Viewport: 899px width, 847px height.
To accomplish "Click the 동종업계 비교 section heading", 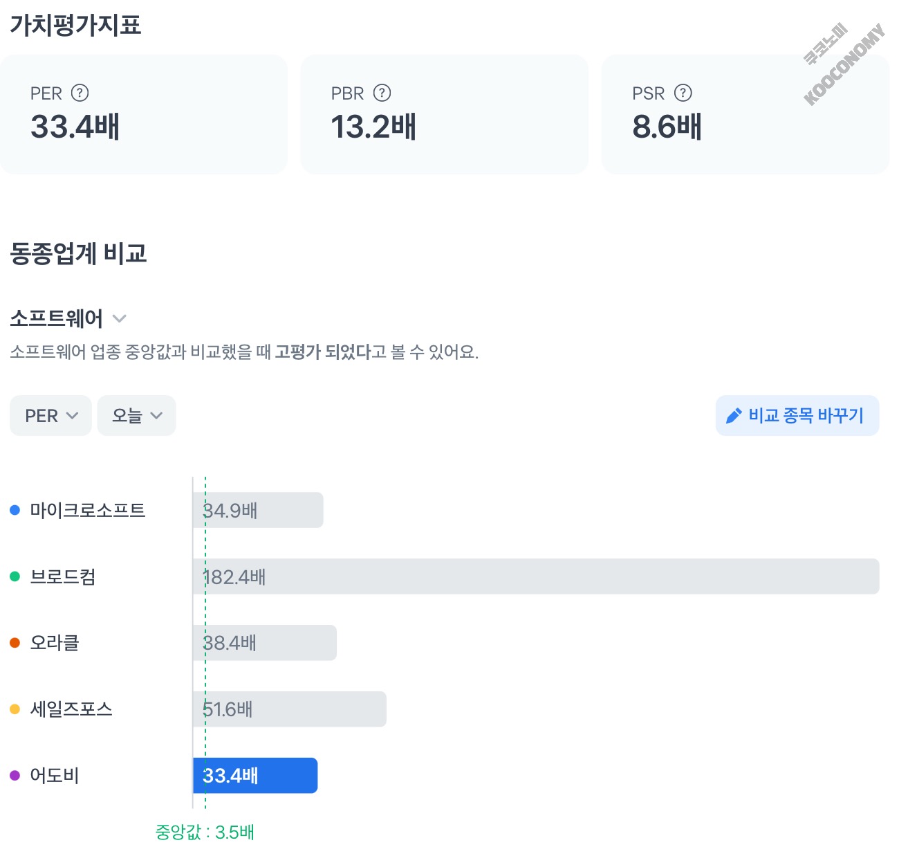I will [78, 254].
